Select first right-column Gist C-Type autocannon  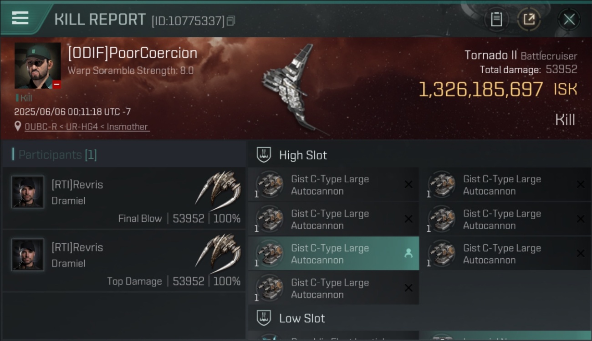click(x=506, y=185)
